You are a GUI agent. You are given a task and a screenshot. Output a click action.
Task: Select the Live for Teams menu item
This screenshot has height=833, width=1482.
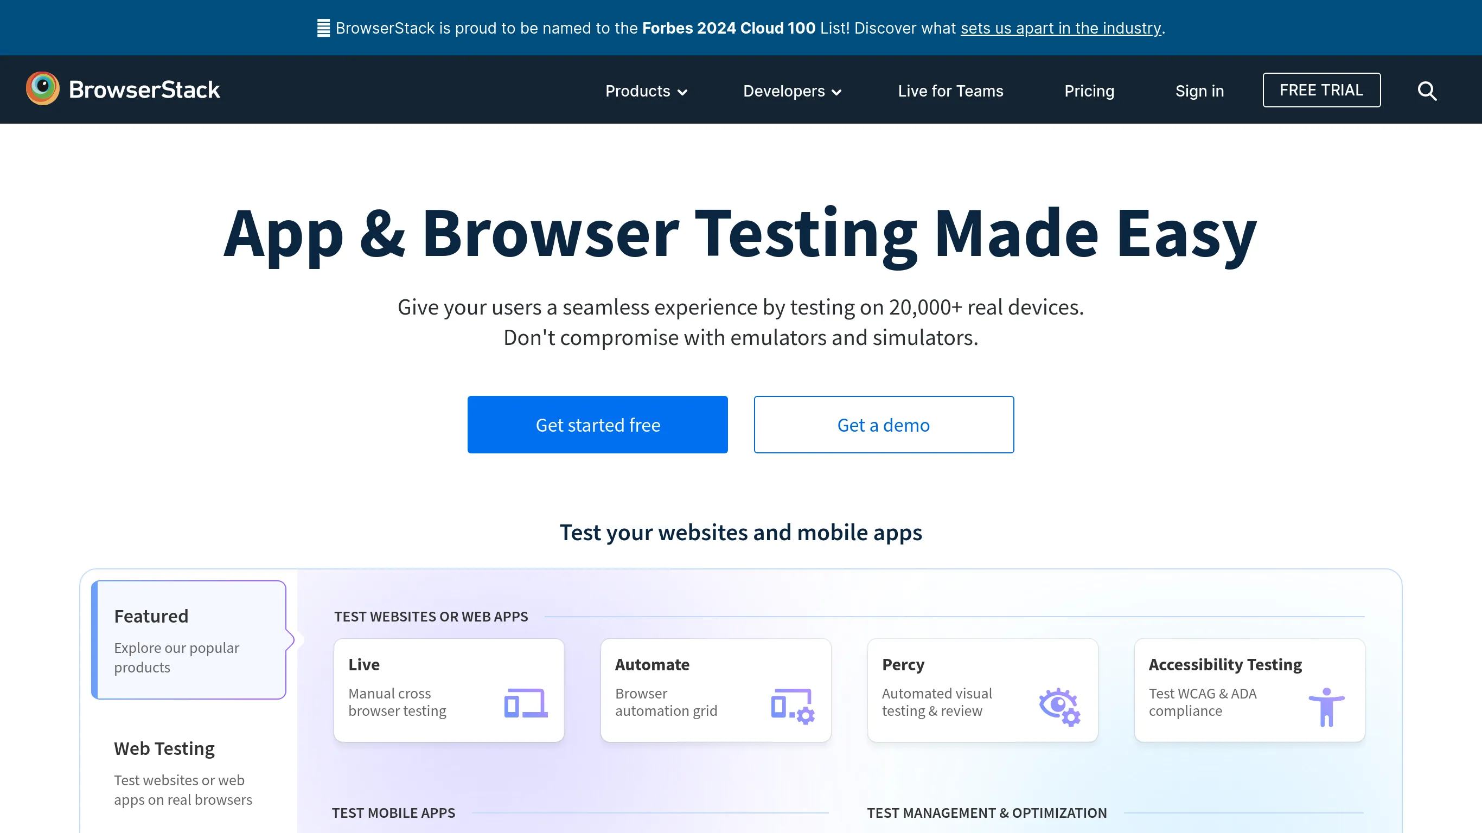[x=950, y=89]
